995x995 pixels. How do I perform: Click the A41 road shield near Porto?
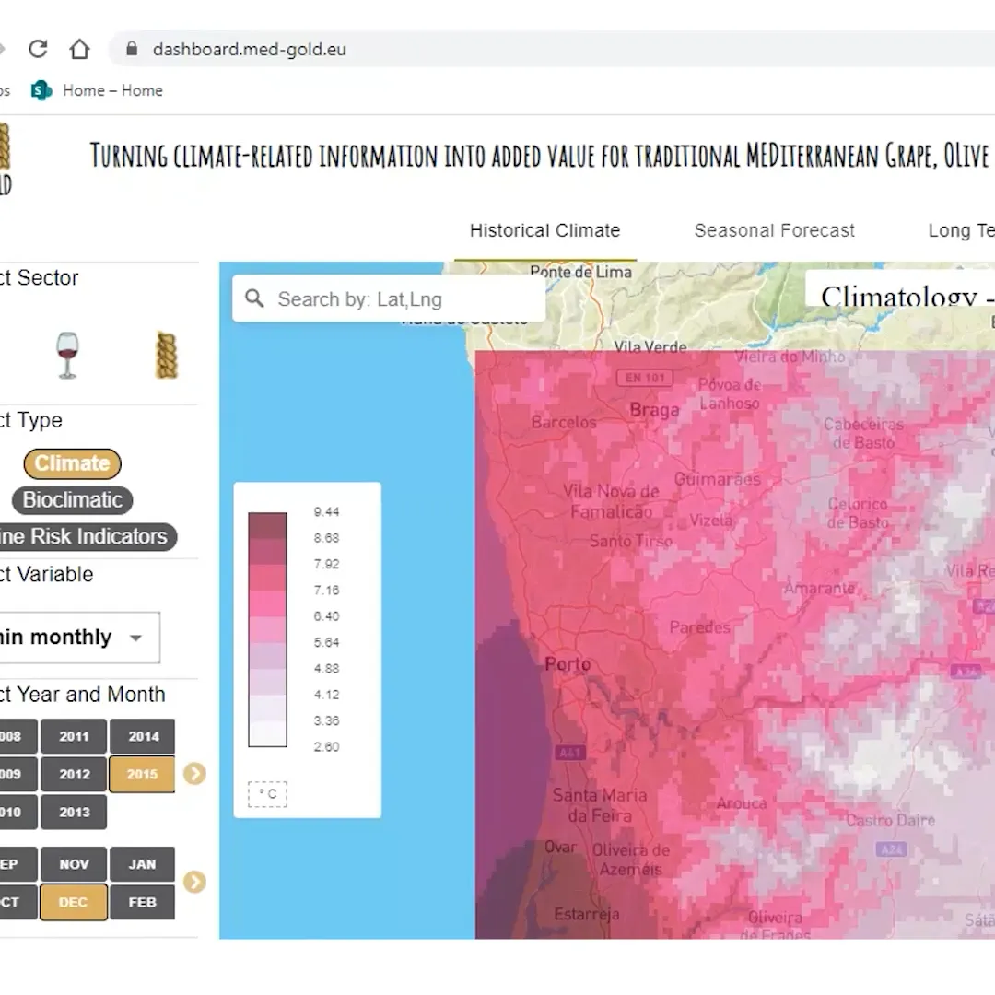coord(570,754)
